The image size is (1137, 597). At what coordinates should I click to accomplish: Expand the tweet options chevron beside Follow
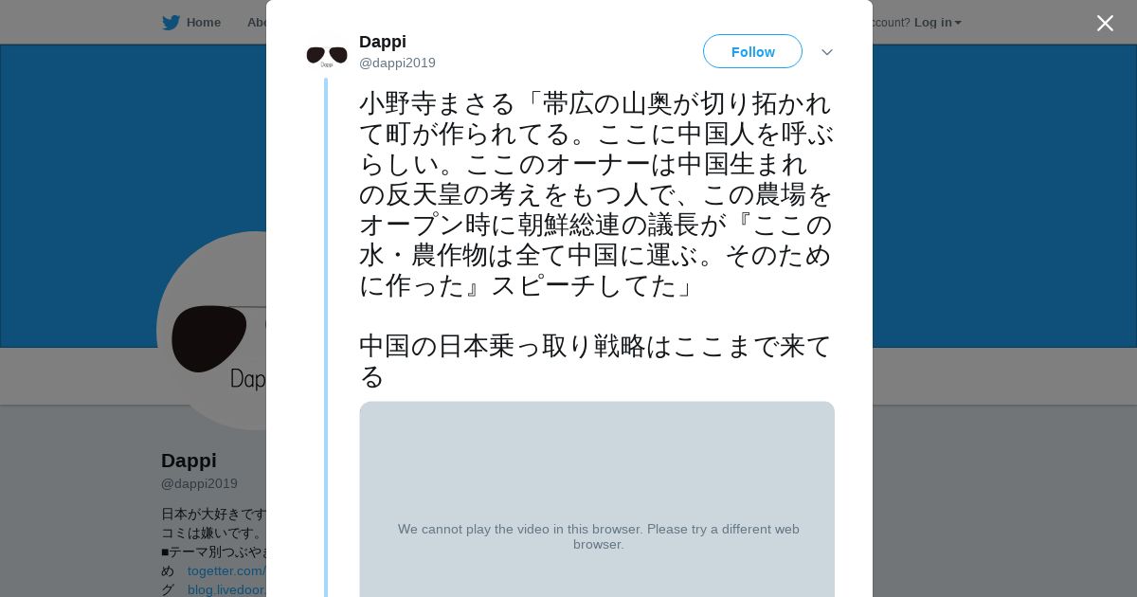(x=827, y=52)
